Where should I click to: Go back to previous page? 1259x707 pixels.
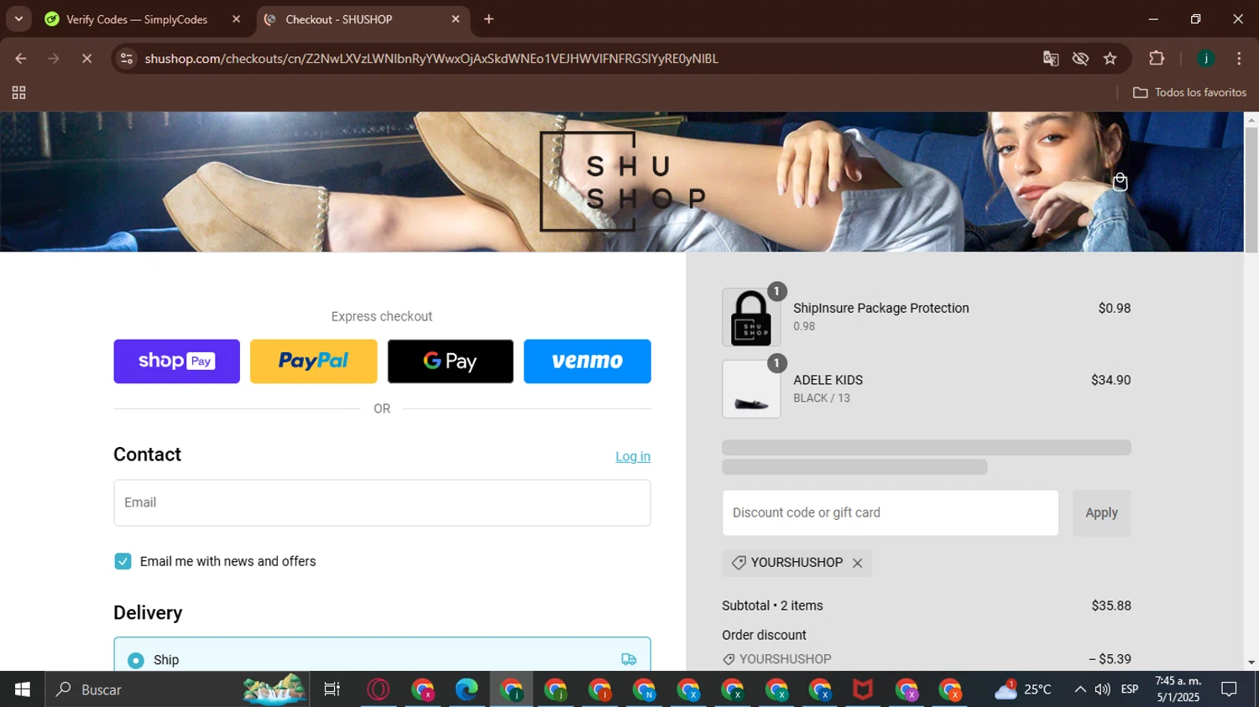click(x=21, y=59)
